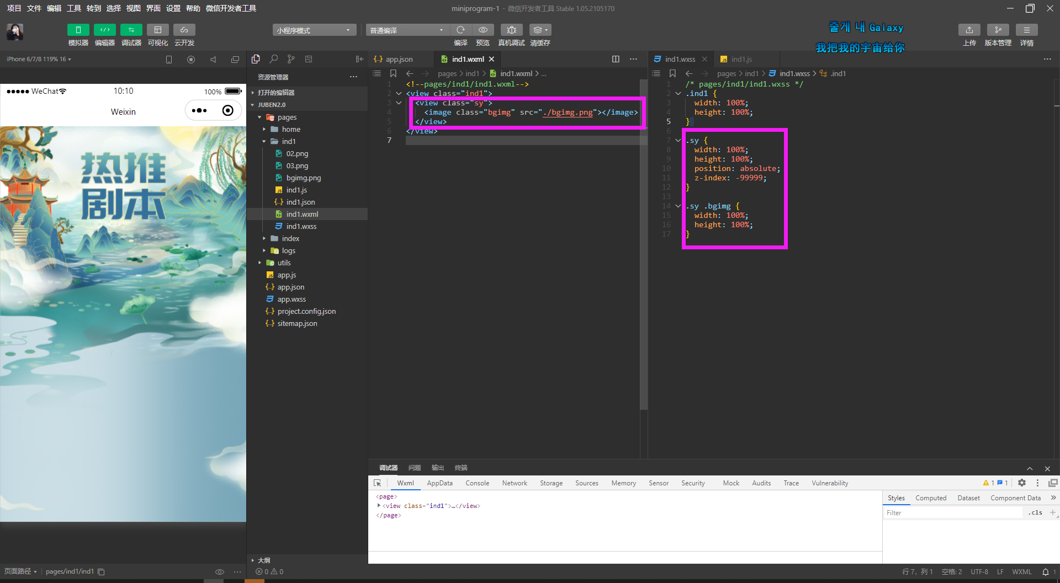The image size is (1060, 583).
Task: Open ind1.js in the file tree
Action: pos(307,190)
